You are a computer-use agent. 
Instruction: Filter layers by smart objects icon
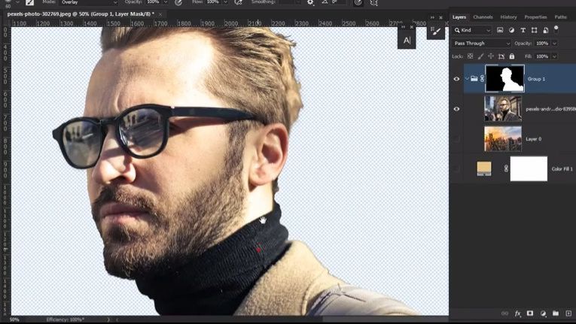point(546,30)
